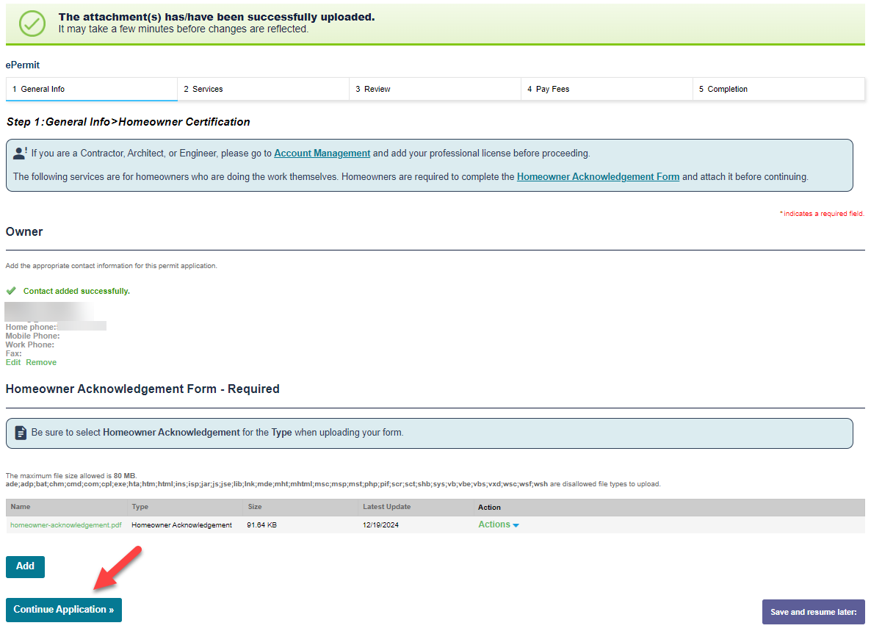Open the Homeowner Acknowledgement Form link
871x631 pixels.
click(598, 177)
